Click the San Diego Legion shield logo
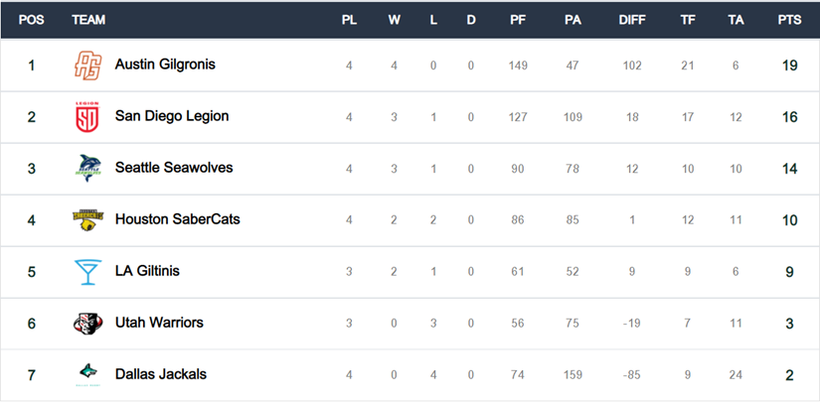 pos(87,117)
